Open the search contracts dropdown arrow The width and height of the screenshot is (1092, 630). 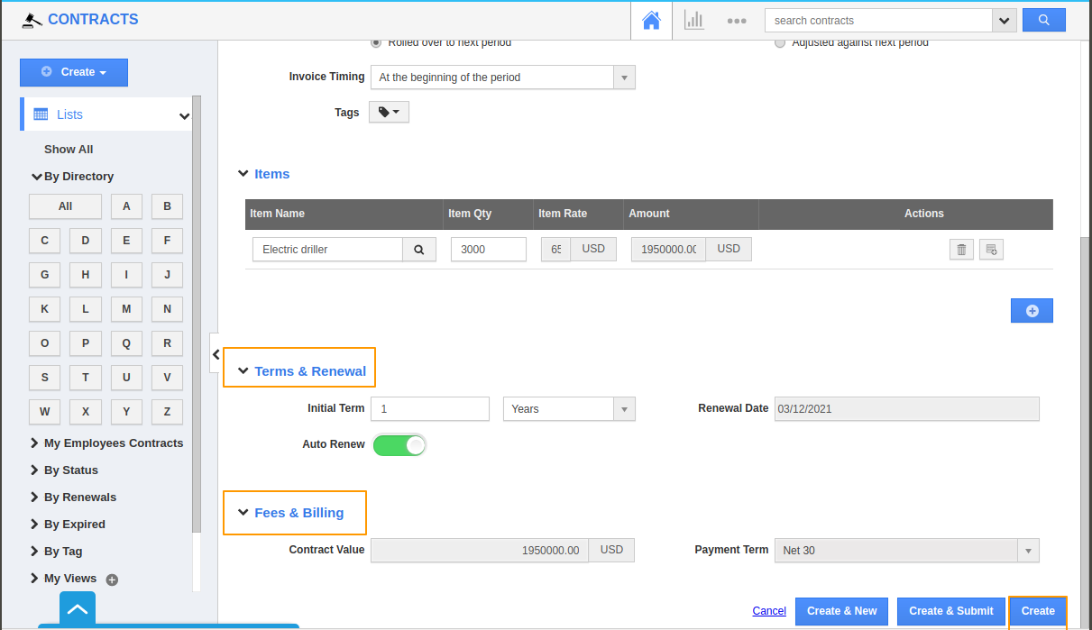(x=1005, y=21)
